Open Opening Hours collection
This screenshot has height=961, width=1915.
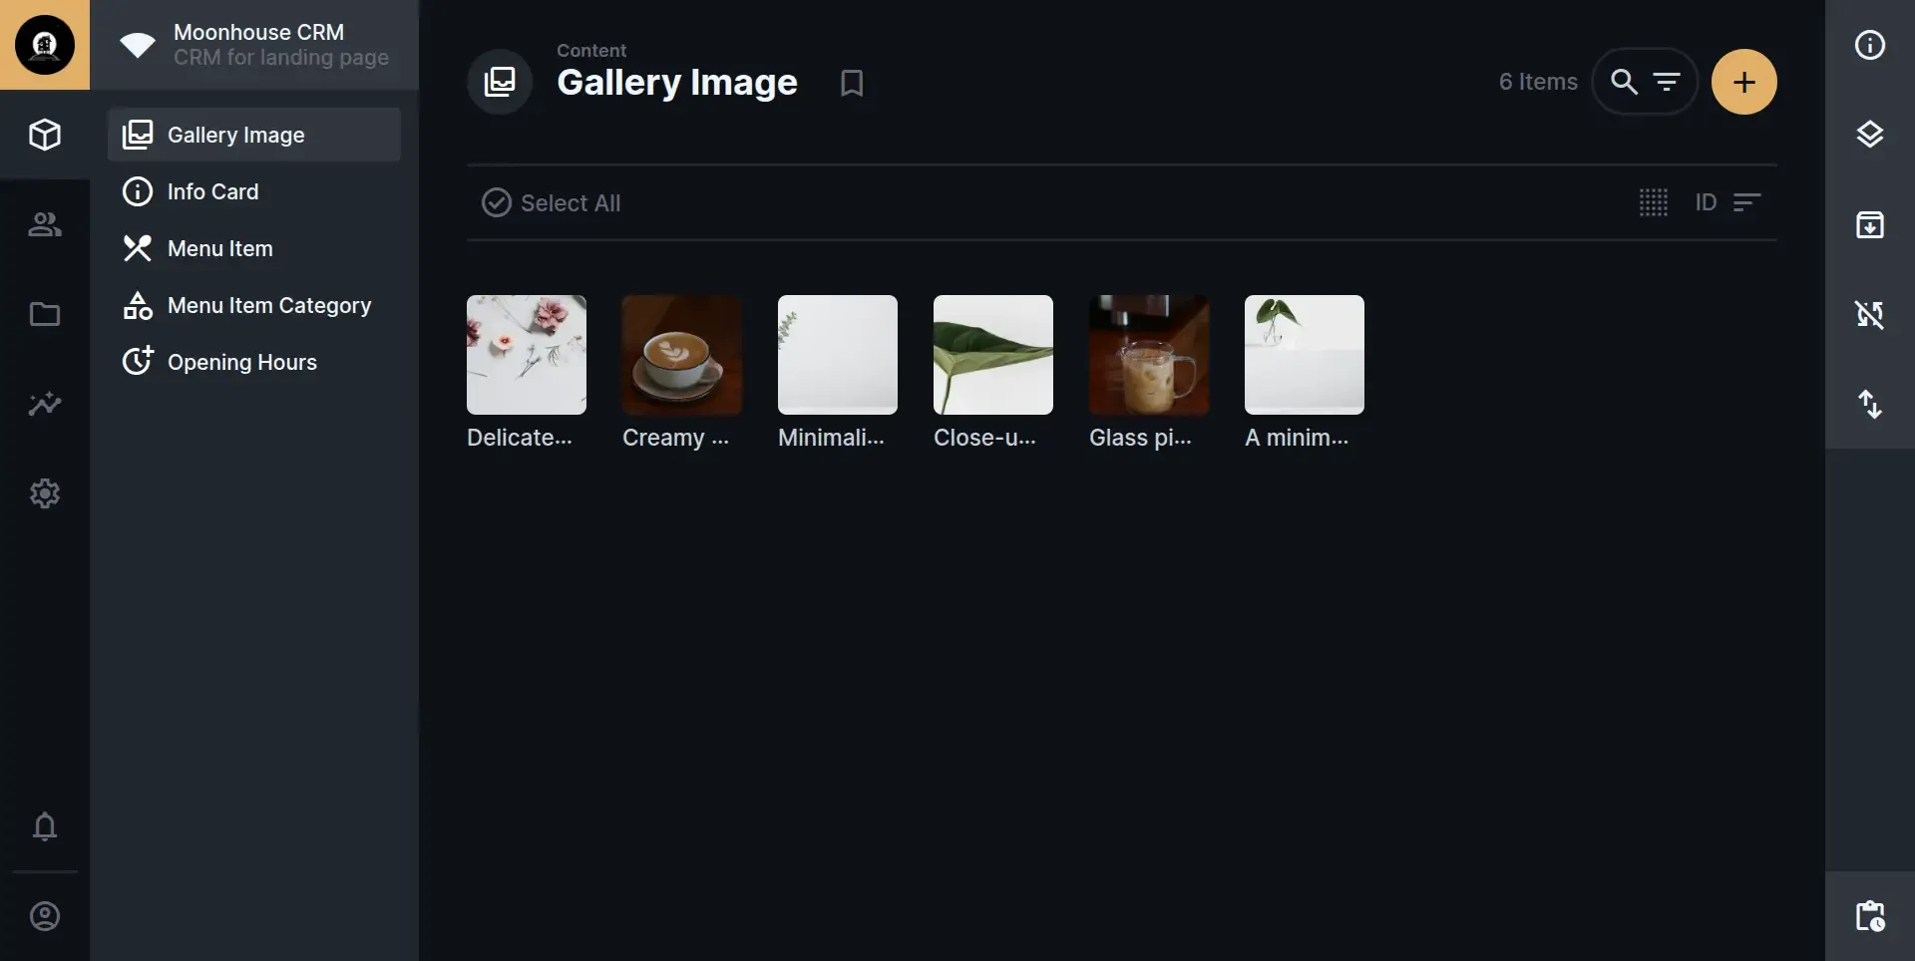(x=241, y=362)
